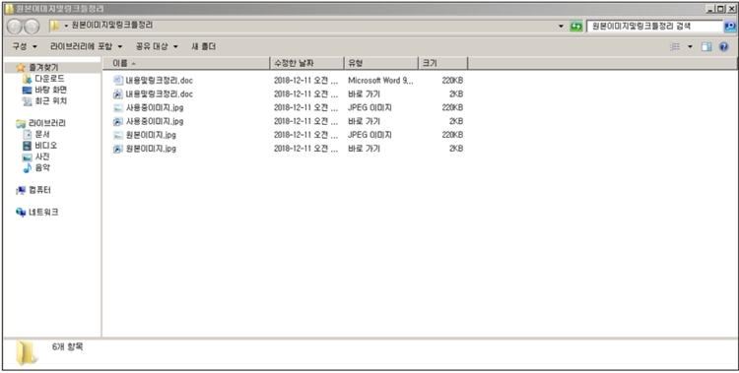Viewport: 739px width, 373px height.
Task: Open Help with the question mark icon
Action: click(x=724, y=46)
